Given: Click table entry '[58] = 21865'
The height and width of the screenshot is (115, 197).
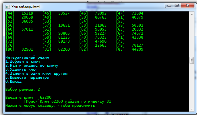Looking at the screenshot, I should click(93, 25).
